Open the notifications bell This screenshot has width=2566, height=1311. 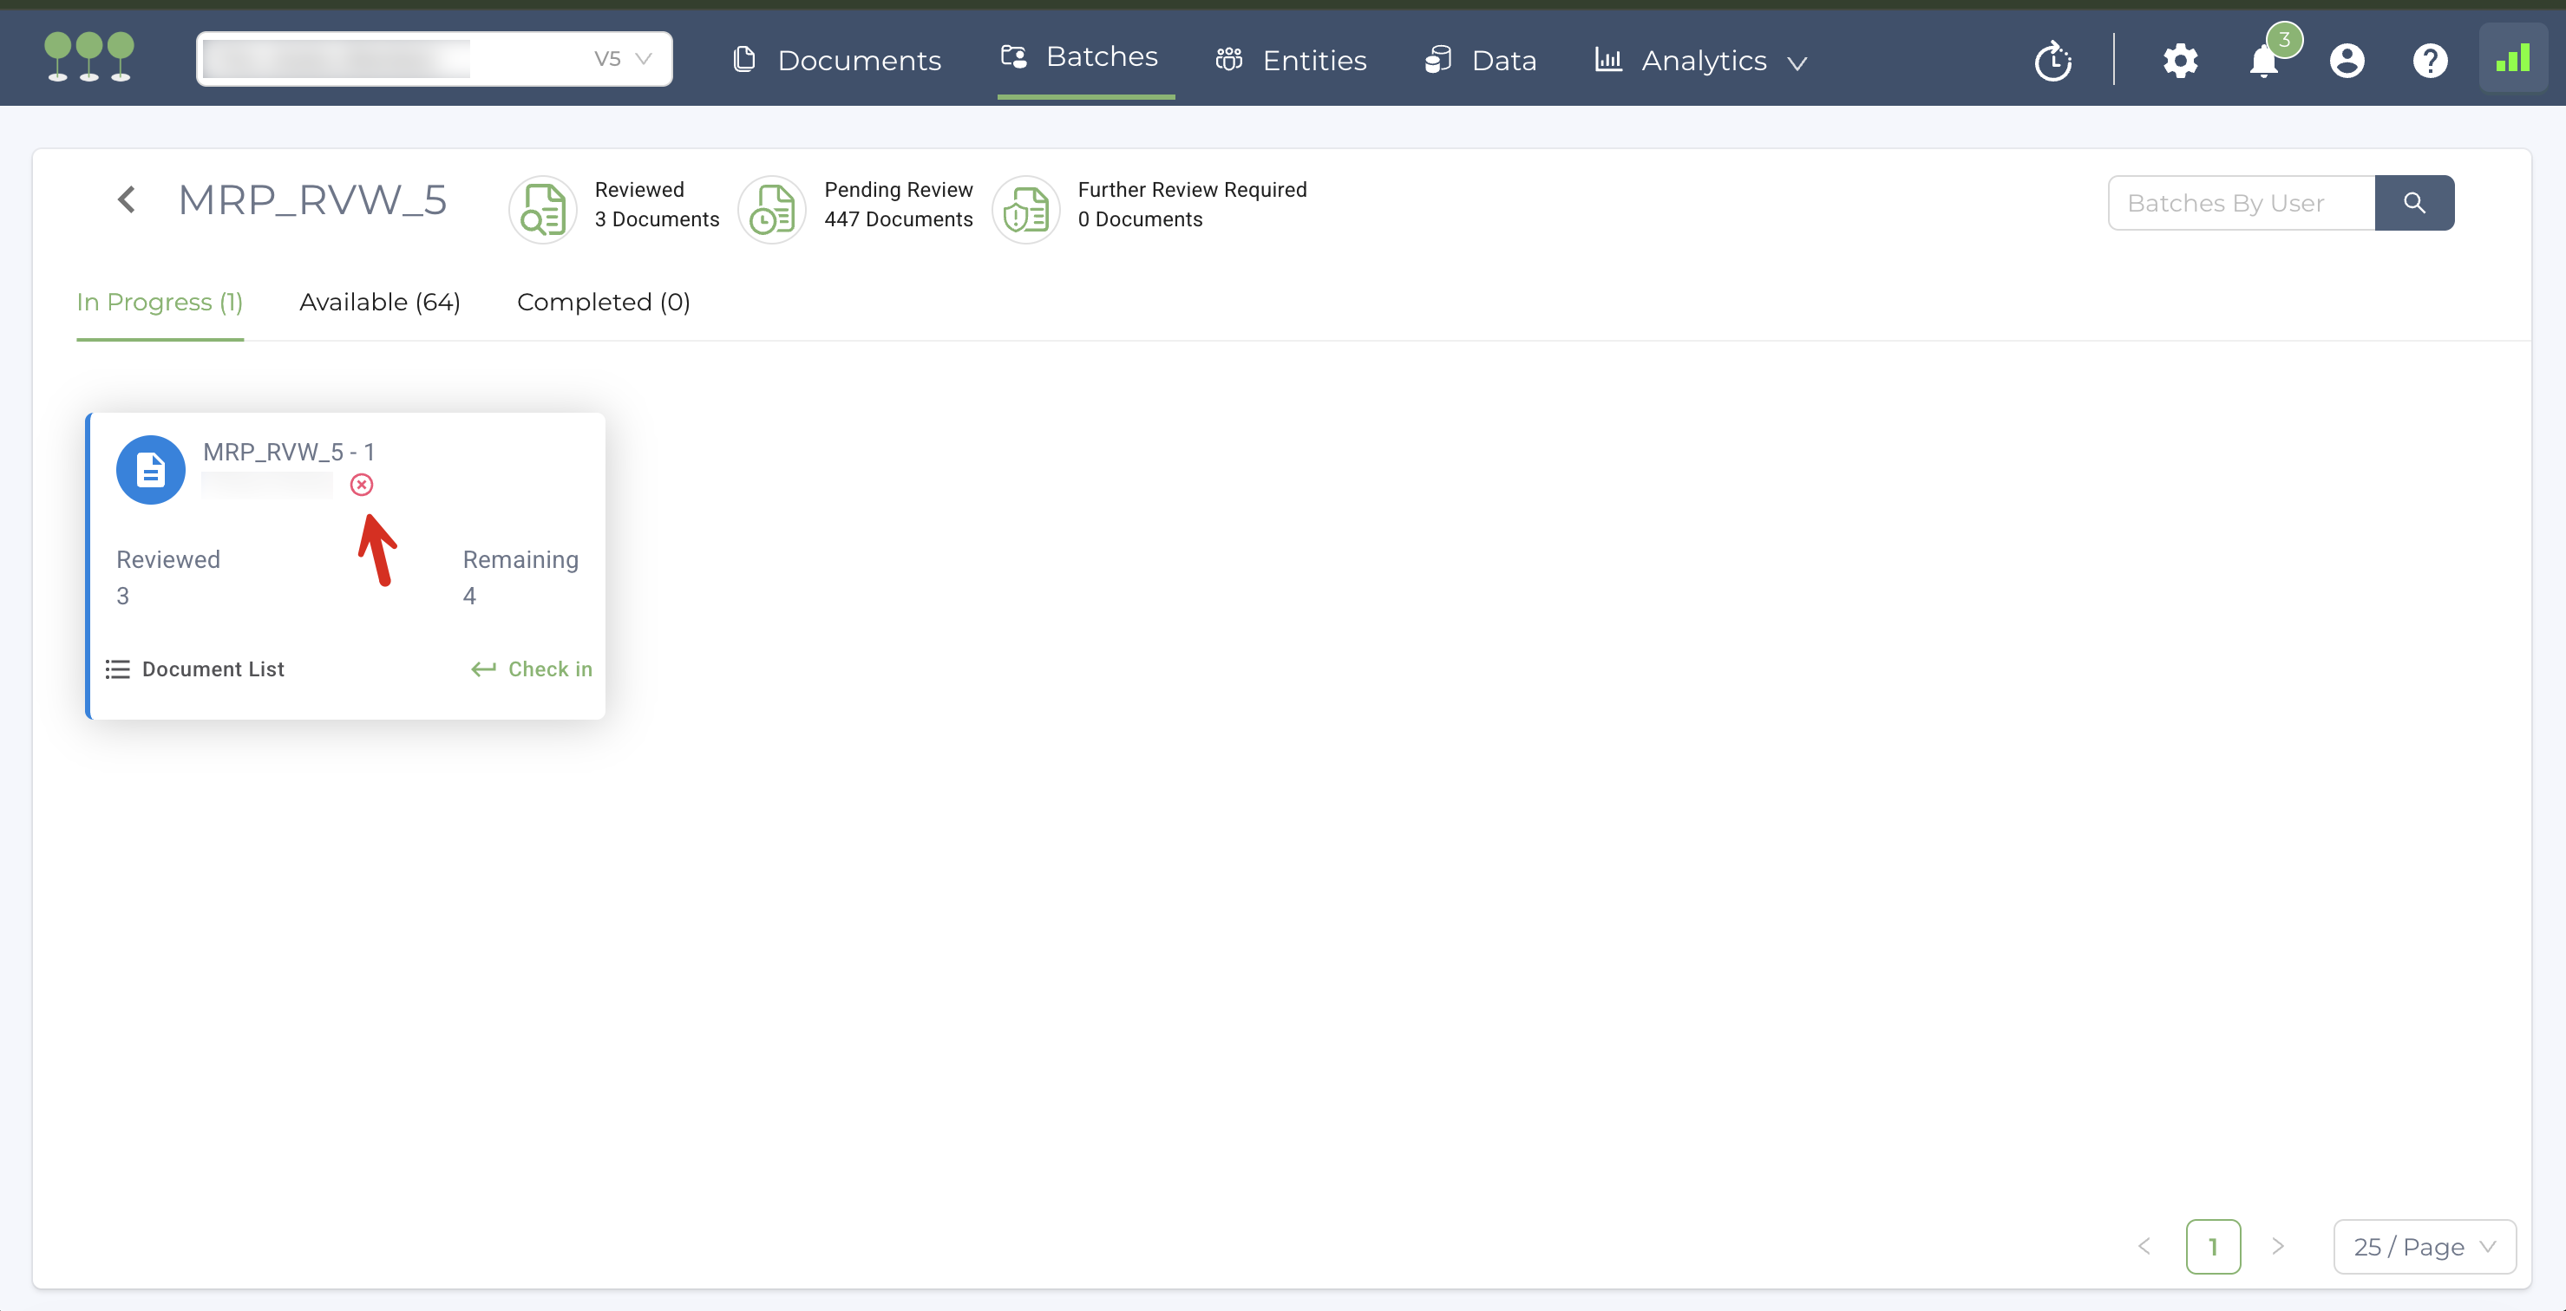[x=2263, y=62]
